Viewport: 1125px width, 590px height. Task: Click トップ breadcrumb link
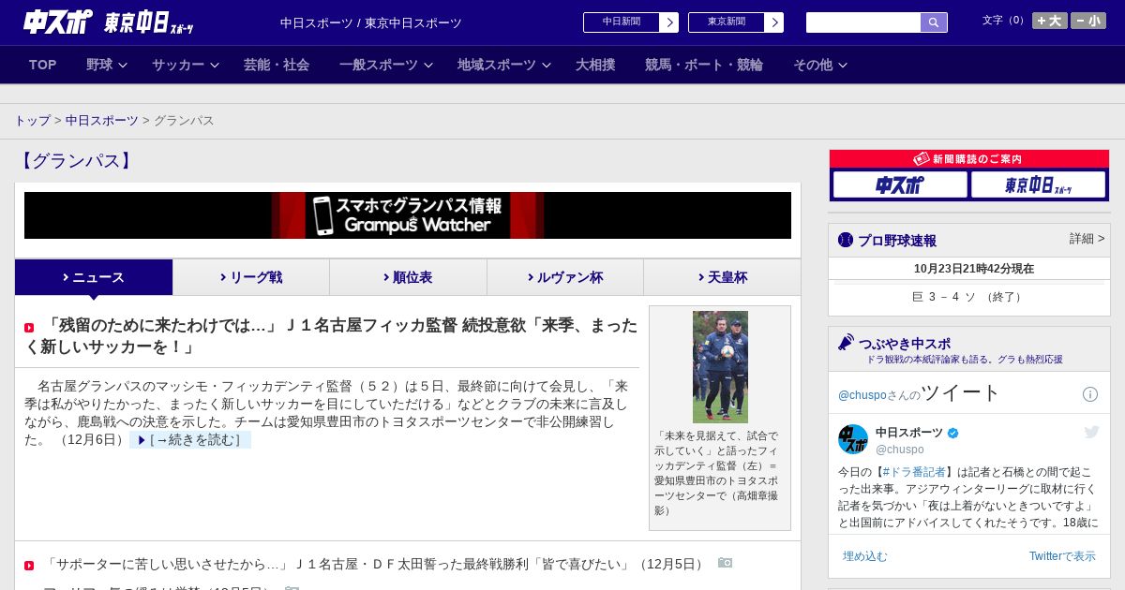click(x=32, y=121)
